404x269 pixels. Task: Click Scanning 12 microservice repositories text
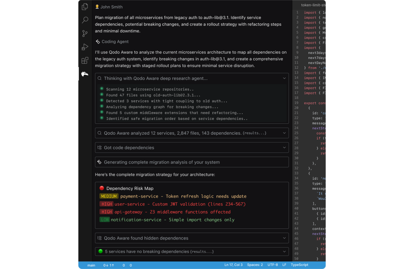(150, 89)
